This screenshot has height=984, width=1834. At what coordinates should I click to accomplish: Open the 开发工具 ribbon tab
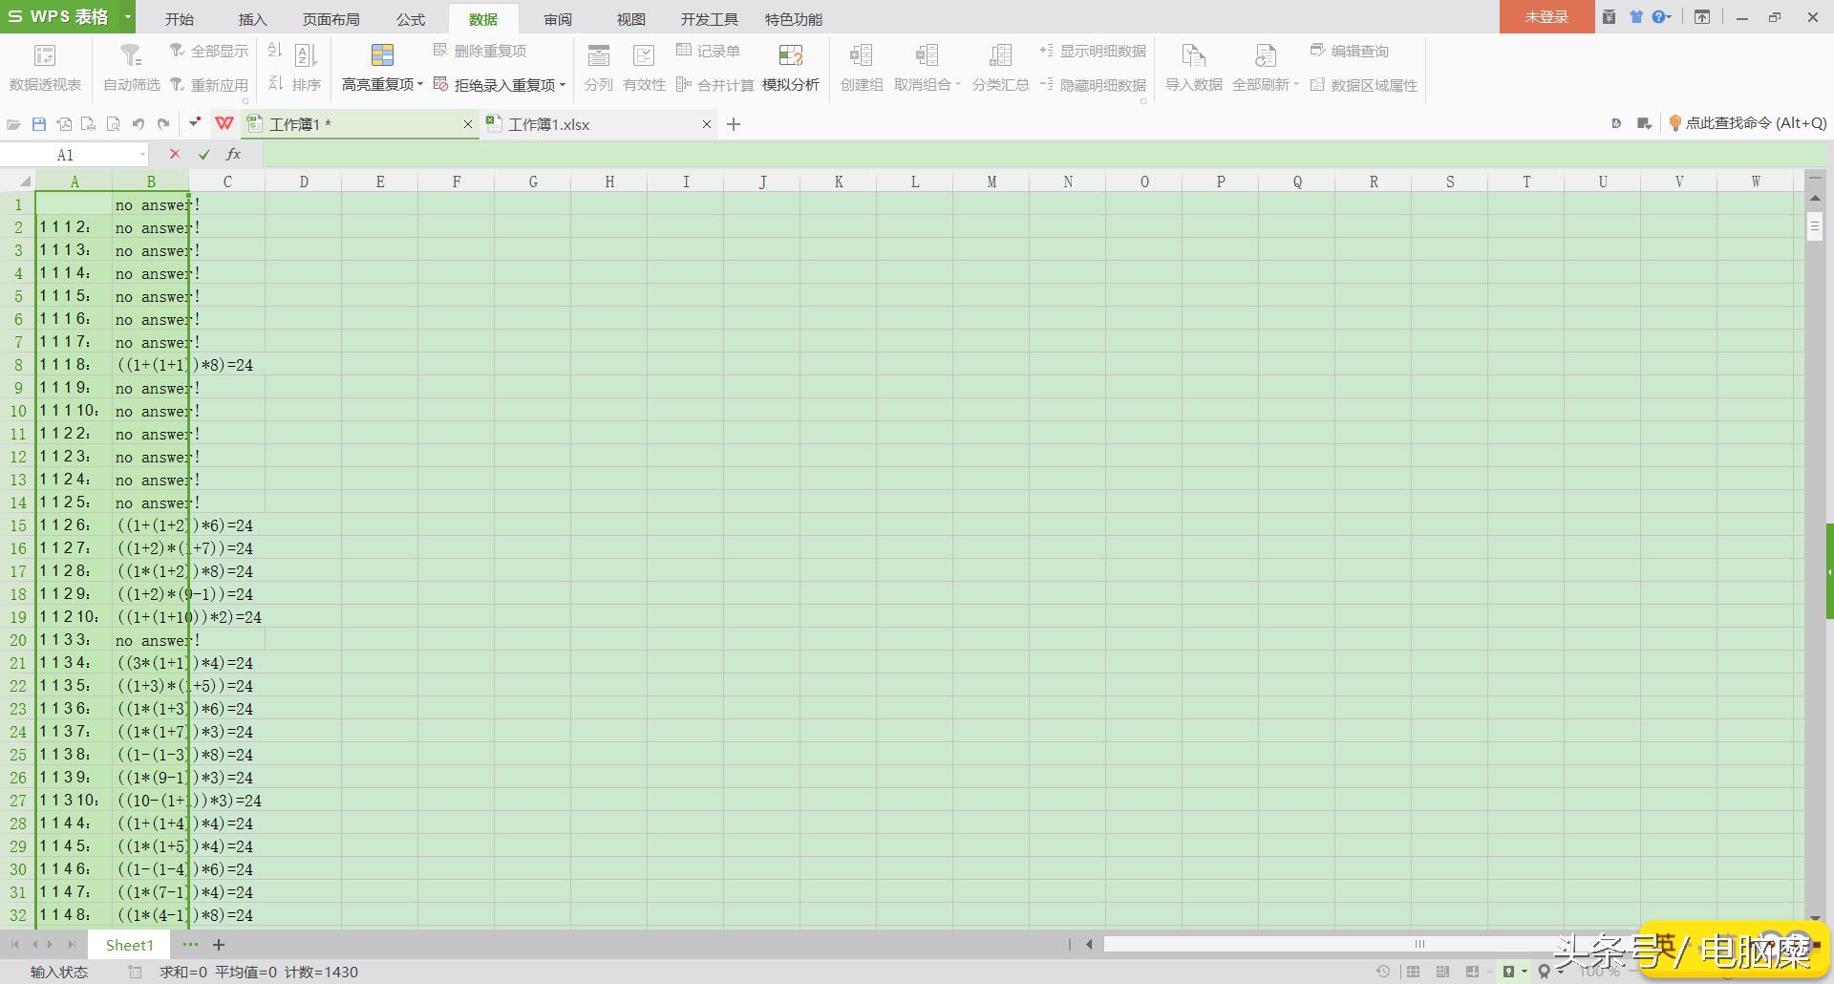coord(709,19)
